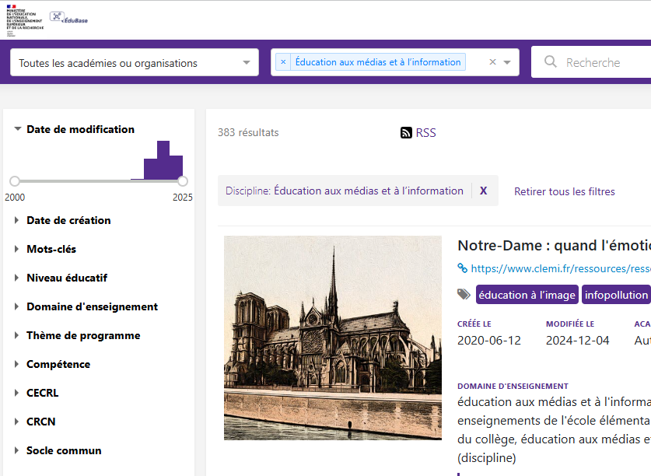The image size is (651, 476).
Task: Click the magnifying glass search icon
Action: [x=551, y=62]
